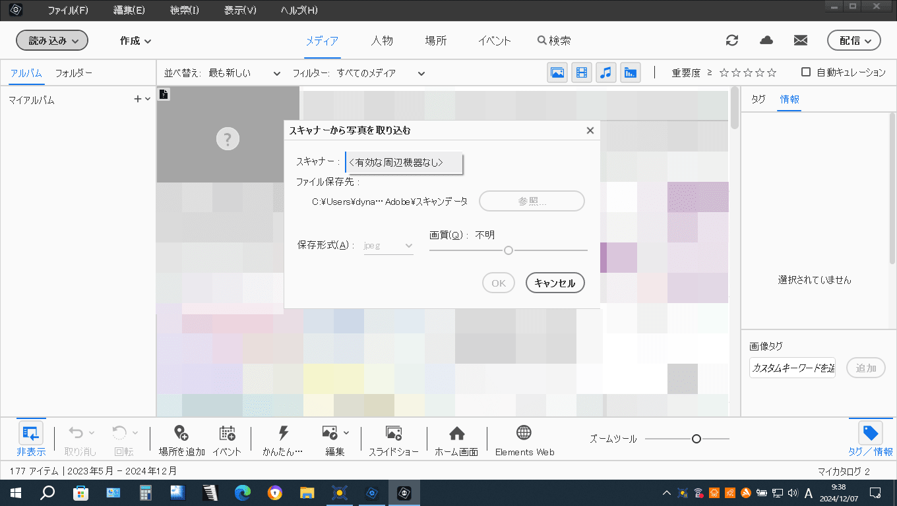This screenshot has width=897, height=506.
Task: Switch to the Tags tab
Action: point(758,99)
